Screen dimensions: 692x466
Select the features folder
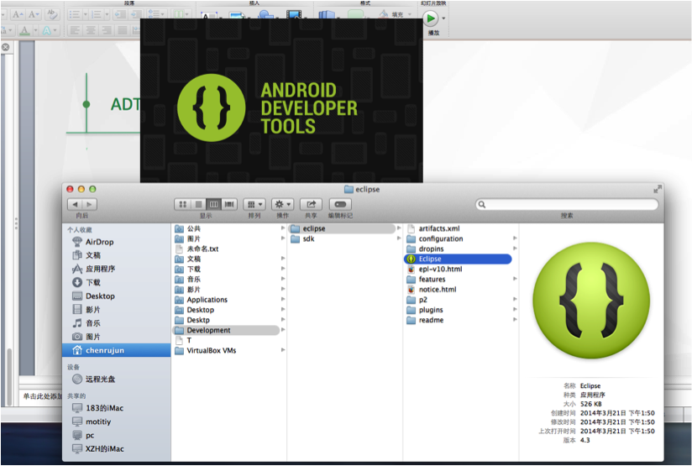[x=426, y=280]
